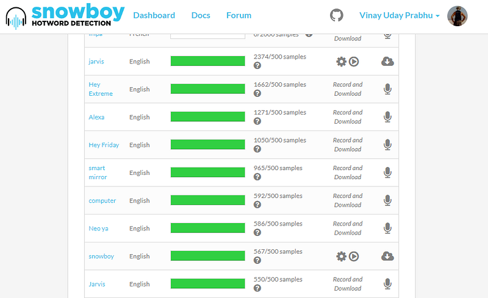Play the jarvis hotword model
Screen dimensions: 488x298
point(354,62)
